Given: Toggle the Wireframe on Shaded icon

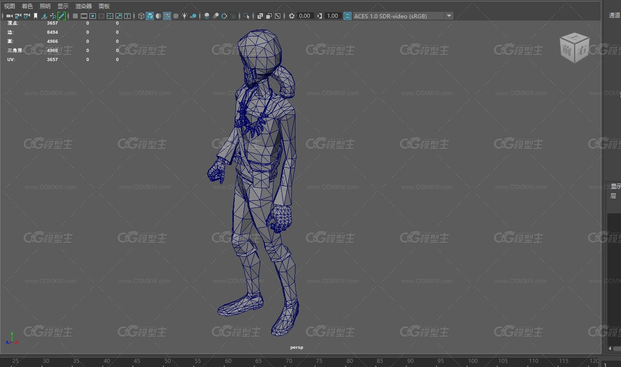Looking at the screenshot, I should [x=168, y=16].
